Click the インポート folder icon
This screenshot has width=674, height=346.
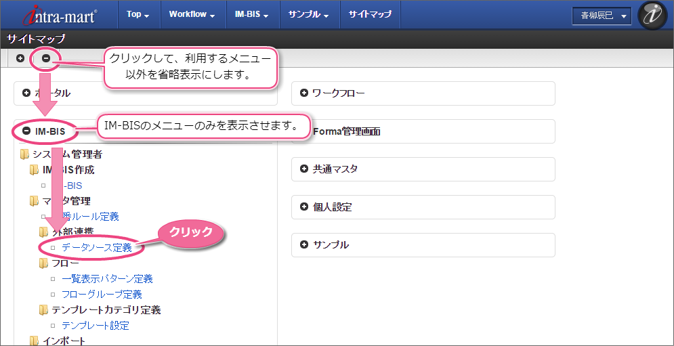click(34, 341)
